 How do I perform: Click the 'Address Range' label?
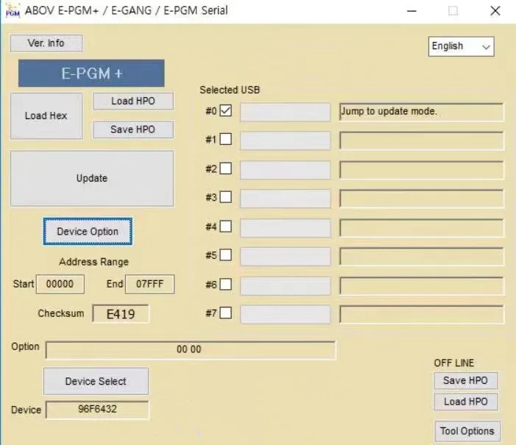[93, 262]
